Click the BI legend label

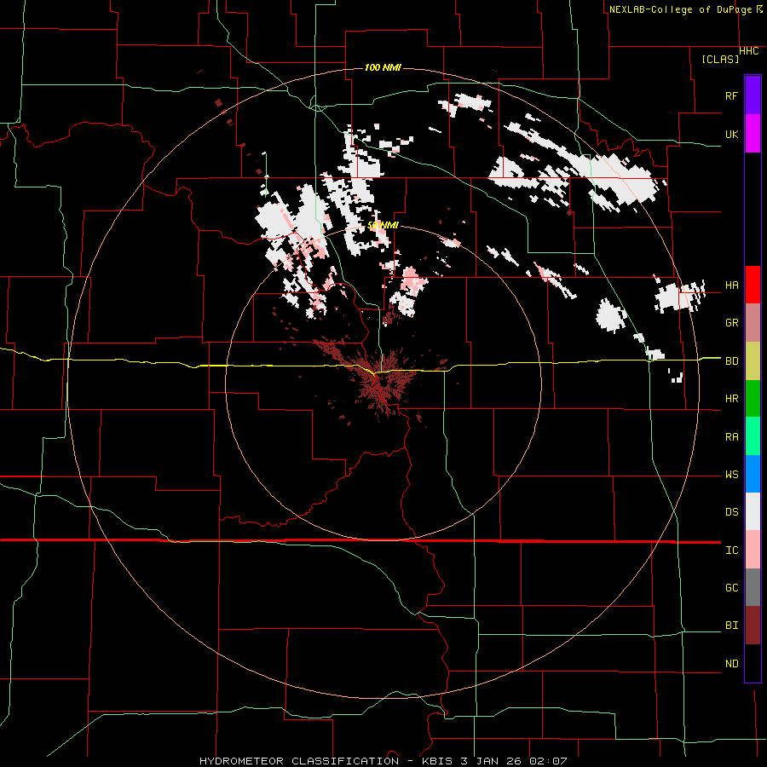coord(732,626)
